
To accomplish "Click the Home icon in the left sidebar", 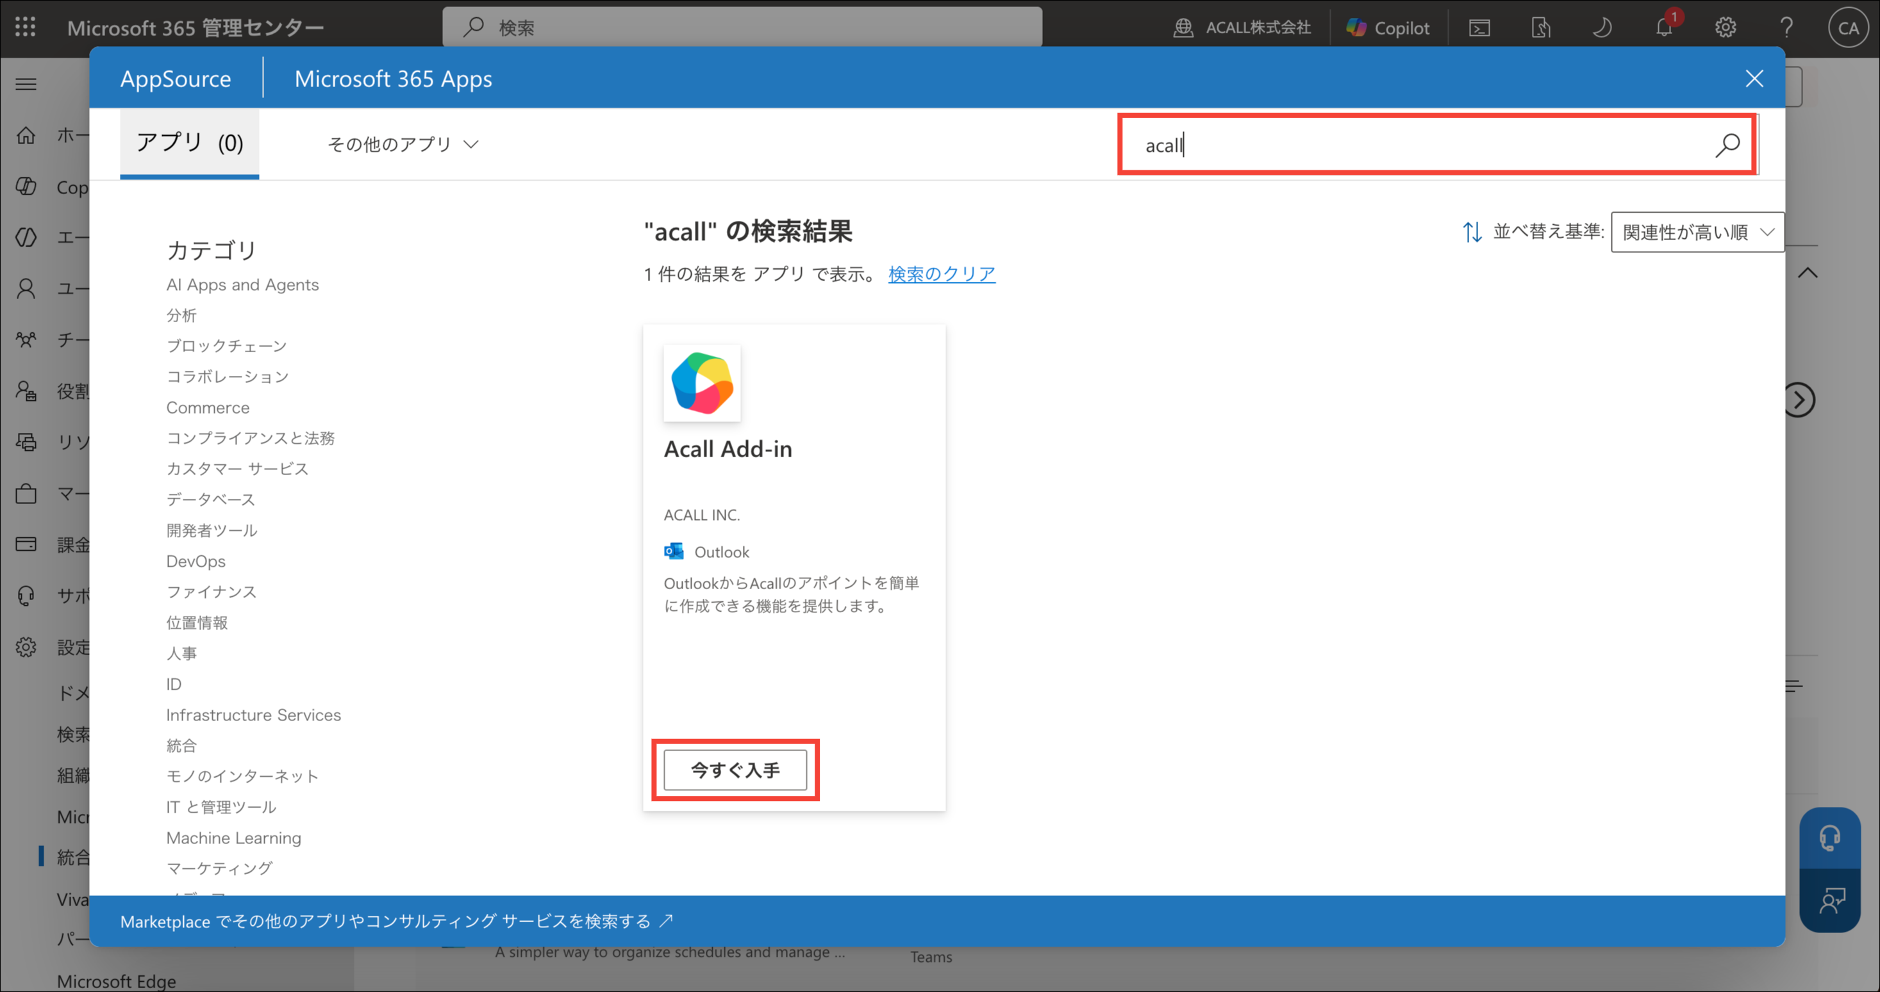I will (x=26, y=135).
